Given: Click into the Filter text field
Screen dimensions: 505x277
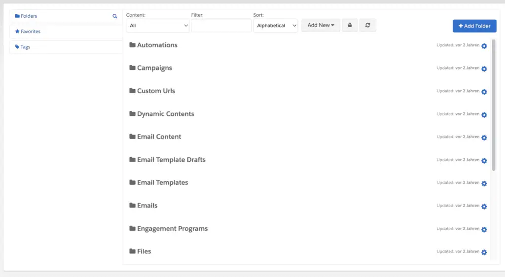Looking at the screenshot, I should 221,26.
